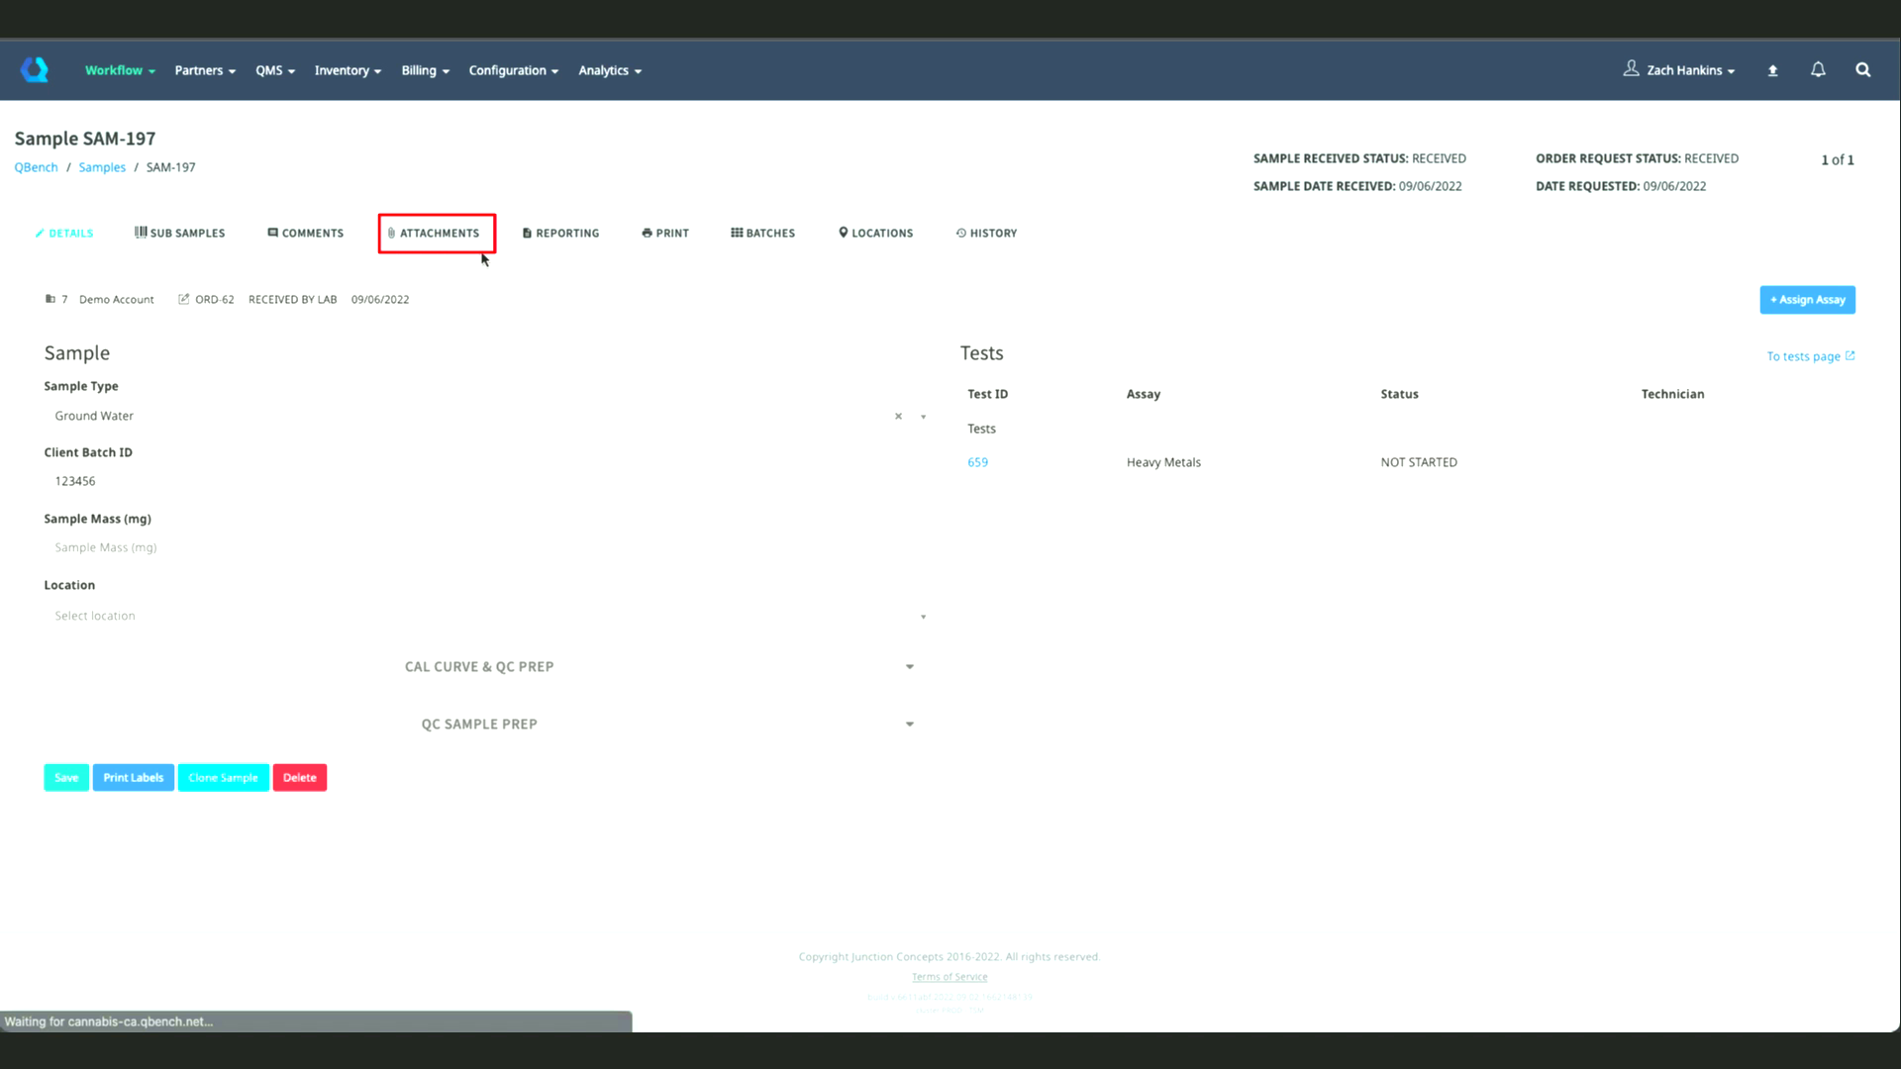The image size is (1901, 1069).
Task: Open the Sub Samples tab
Action: click(x=179, y=233)
